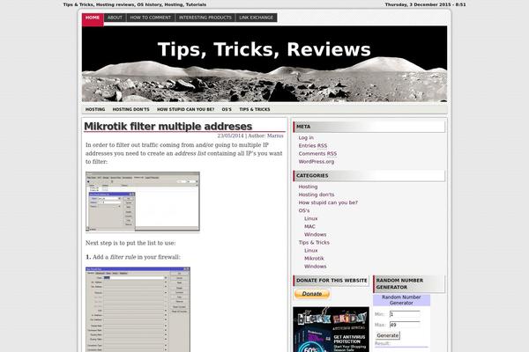Open the ABOUT page

115,18
